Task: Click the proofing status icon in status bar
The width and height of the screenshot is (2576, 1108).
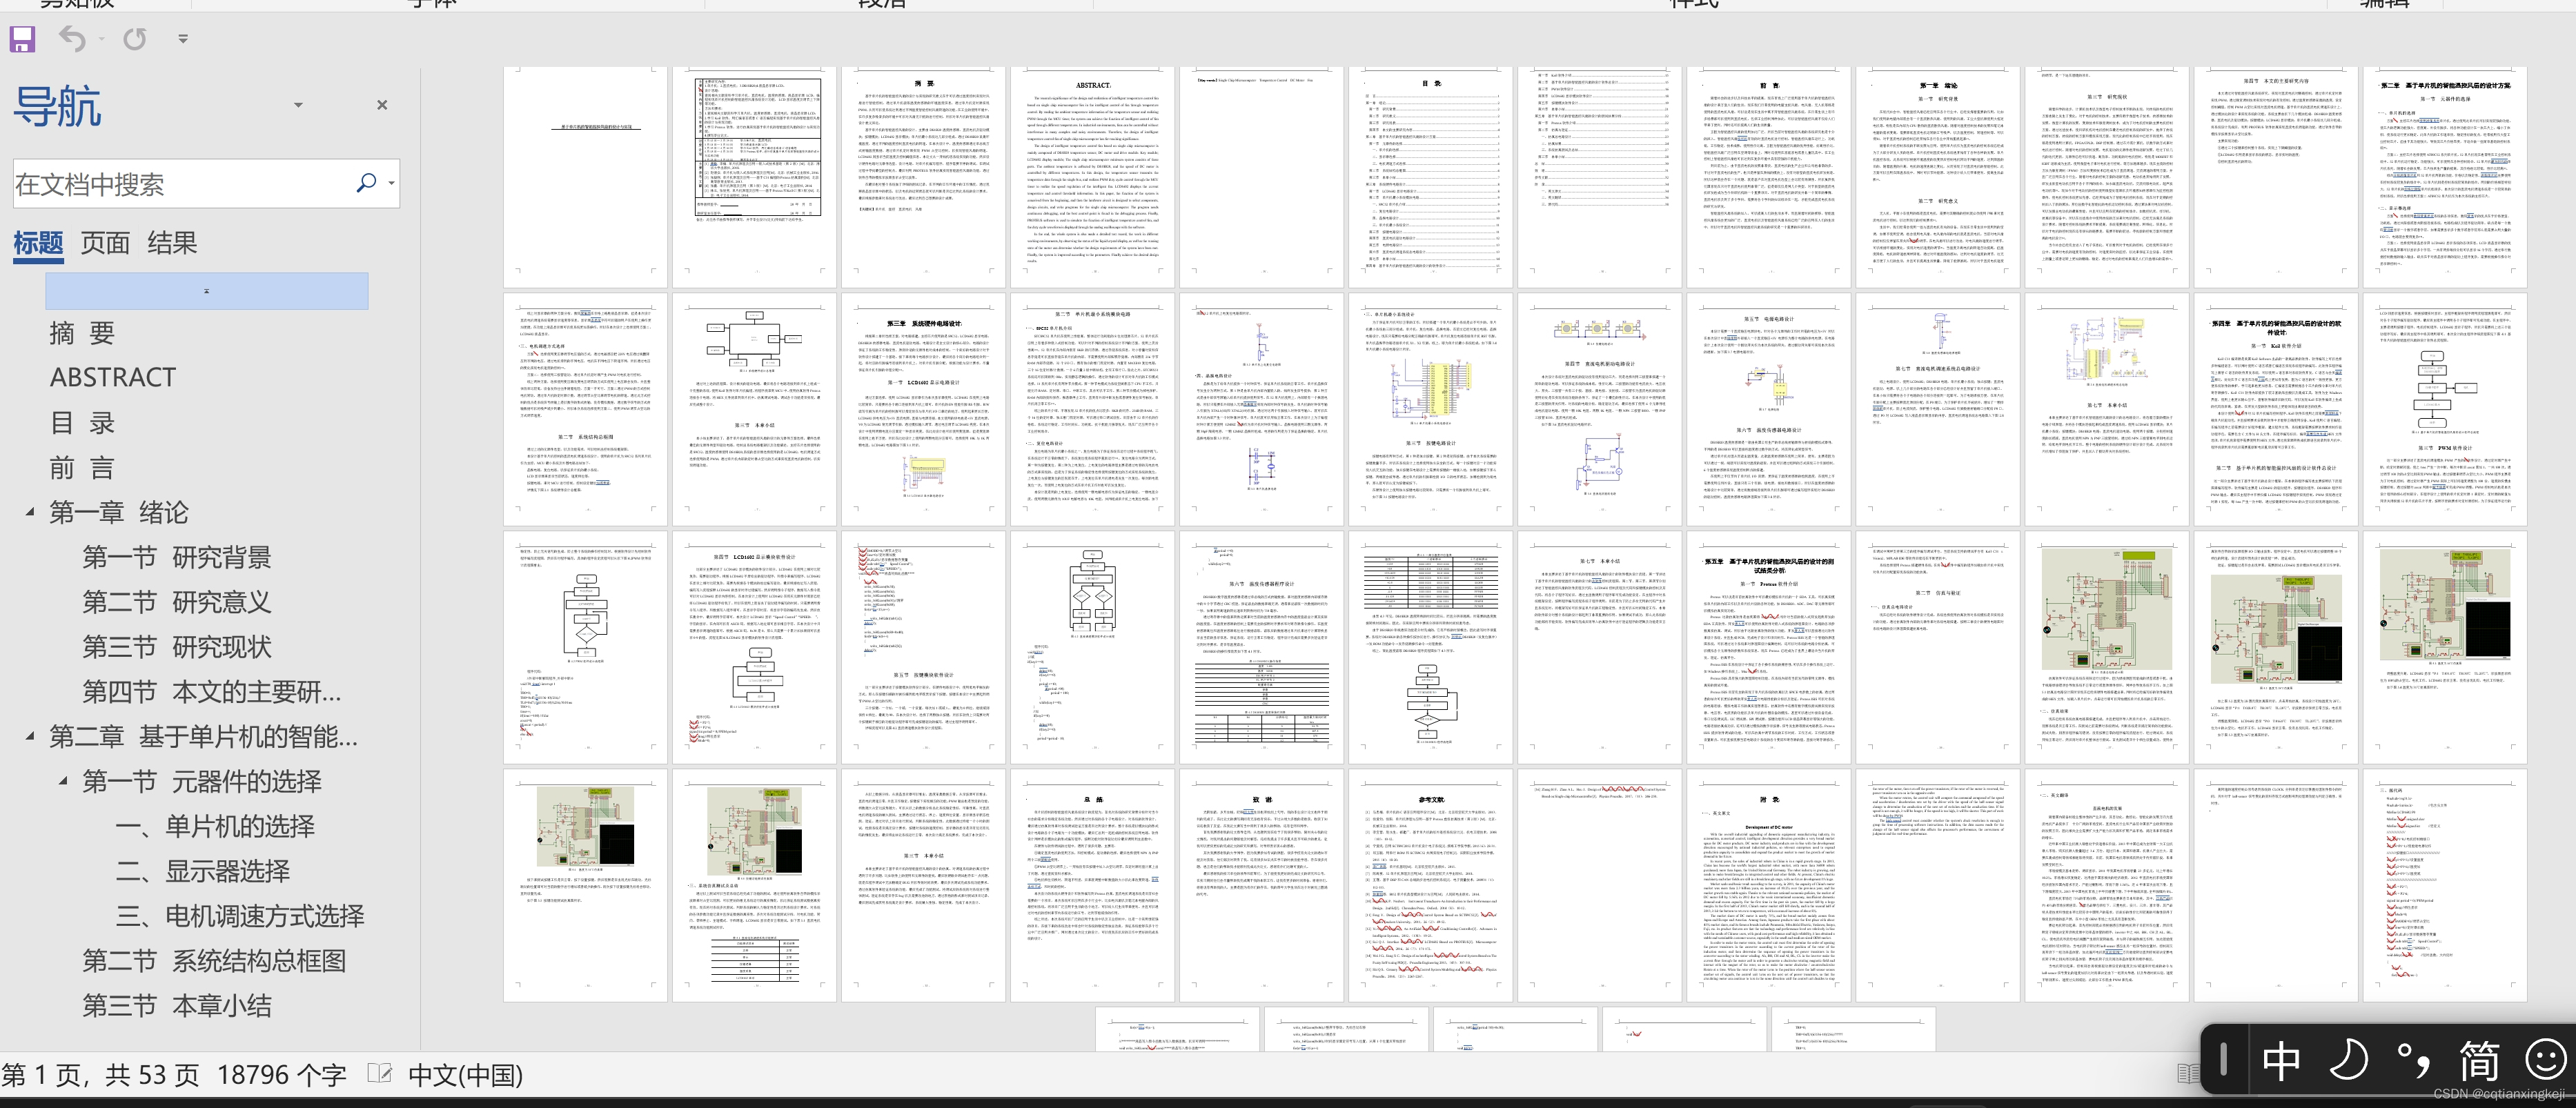Action: click(379, 1074)
